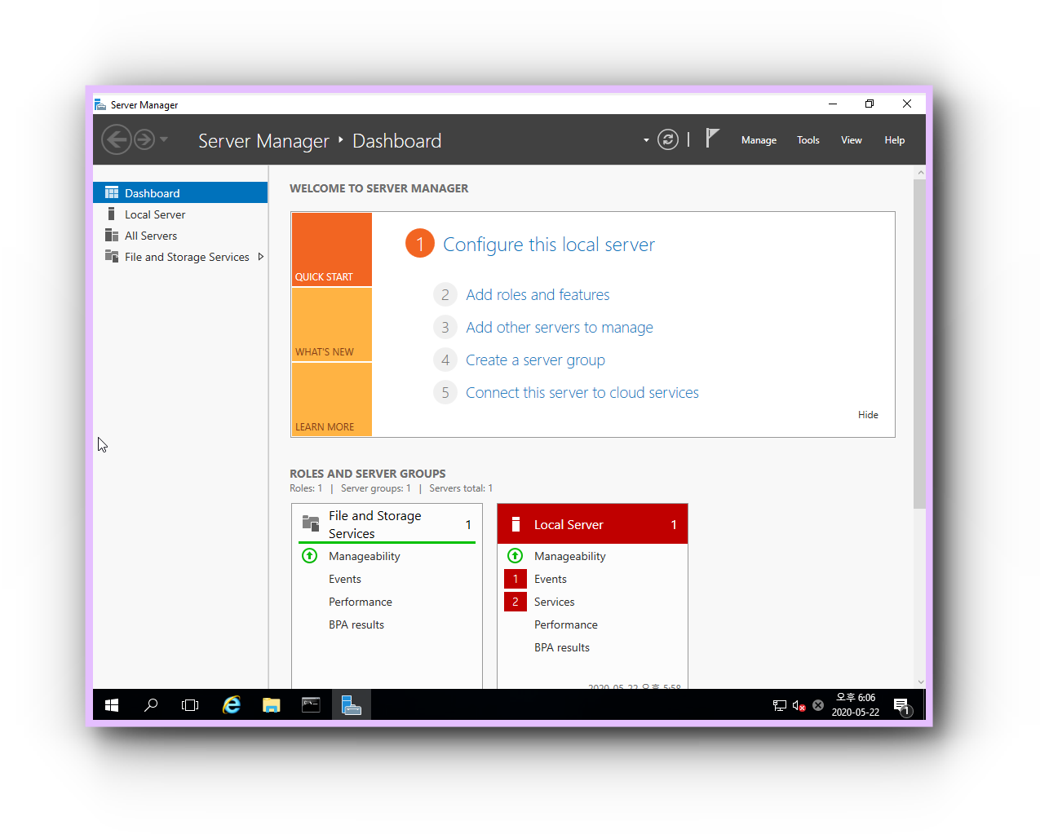Go back with the navigation arrow
Viewport: 1040px width, 834px height.
(117, 139)
